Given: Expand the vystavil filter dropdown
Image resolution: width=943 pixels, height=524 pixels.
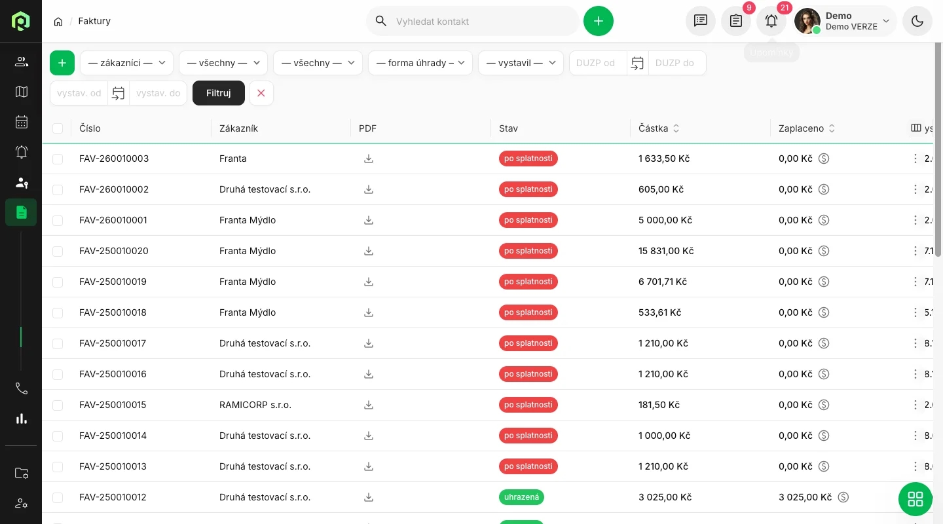Looking at the screenshot, I should [521, 63].
